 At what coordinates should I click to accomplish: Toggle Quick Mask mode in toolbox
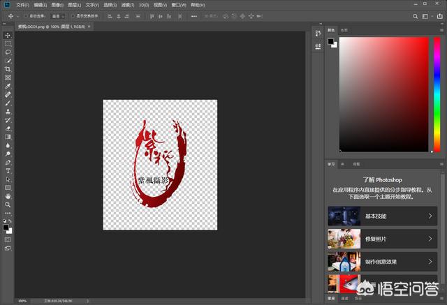pos(8,240)
